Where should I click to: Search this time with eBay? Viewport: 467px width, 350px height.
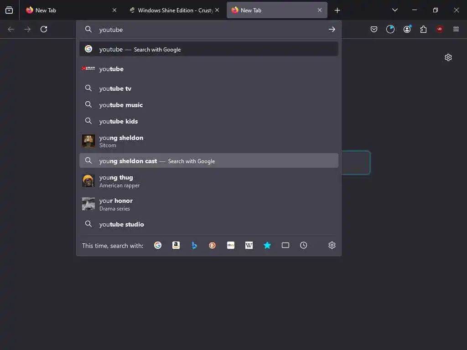click(x=230, y=245)
